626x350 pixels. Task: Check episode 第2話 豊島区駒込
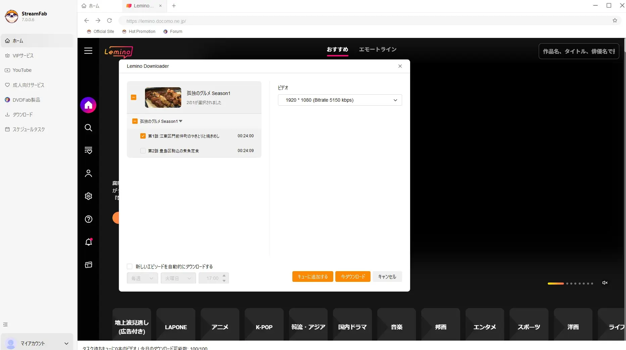[143, 151]
